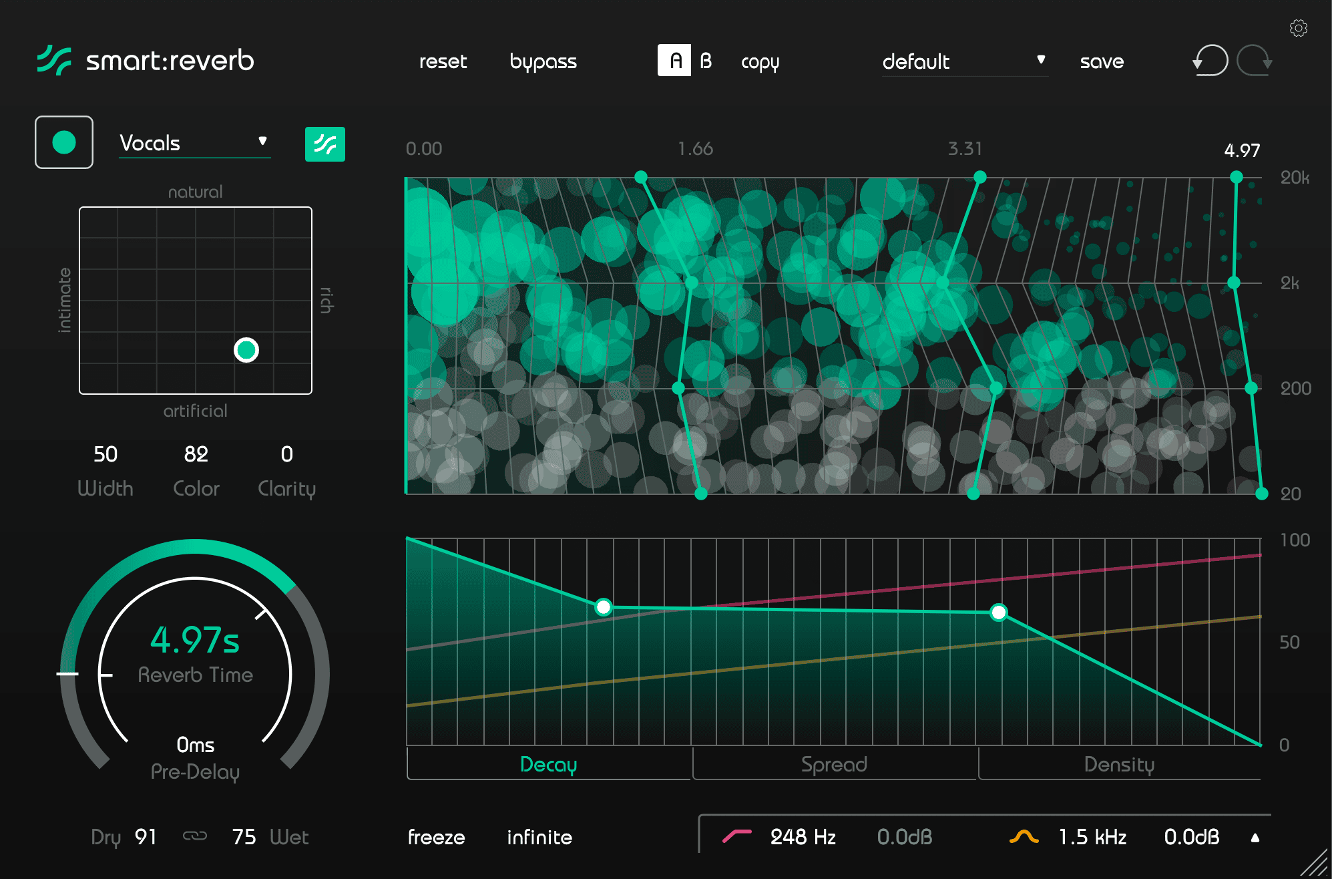The width and height of the screenshot is (1332, 879).
Task: Click the Reverb Time outer ring knob
Action: click(194, 547)
